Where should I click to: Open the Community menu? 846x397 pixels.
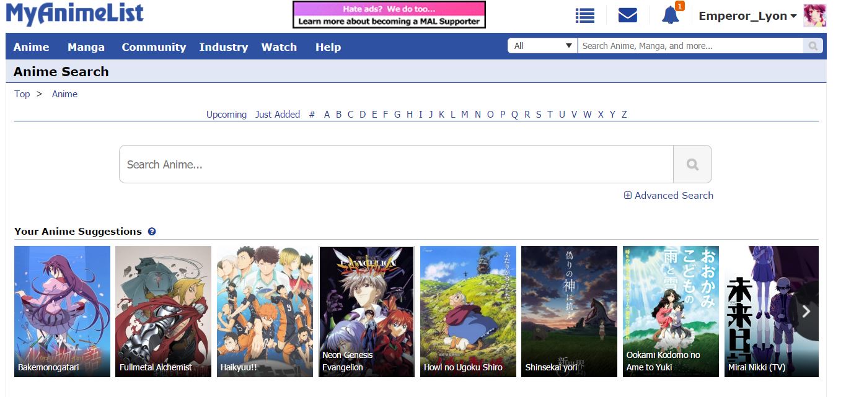(x=154, y=47)
